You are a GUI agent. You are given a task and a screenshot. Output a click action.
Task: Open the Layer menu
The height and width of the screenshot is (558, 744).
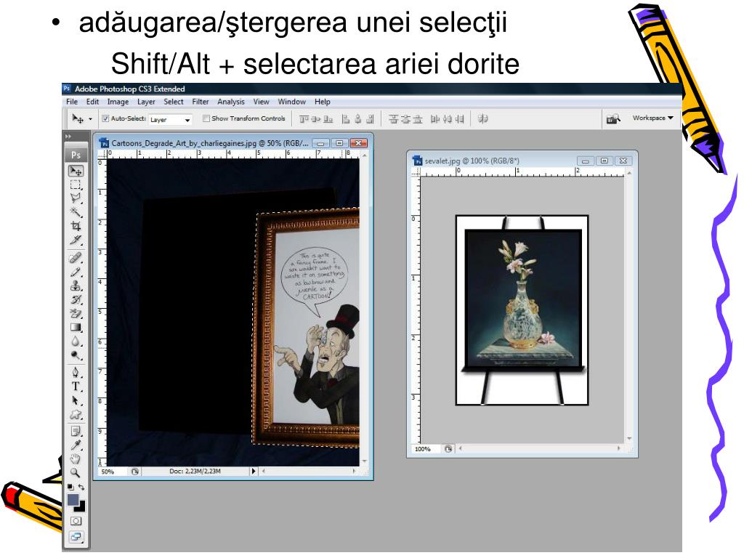(146, 102)
